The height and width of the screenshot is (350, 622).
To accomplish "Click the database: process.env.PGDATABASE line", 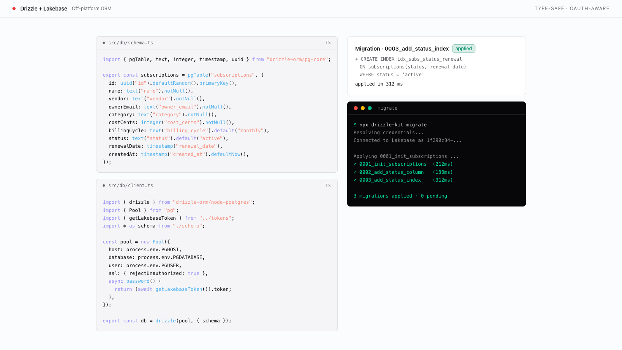I will click(x=157, y=257).
